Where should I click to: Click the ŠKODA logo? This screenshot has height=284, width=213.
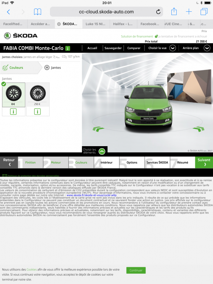point(21,36)
